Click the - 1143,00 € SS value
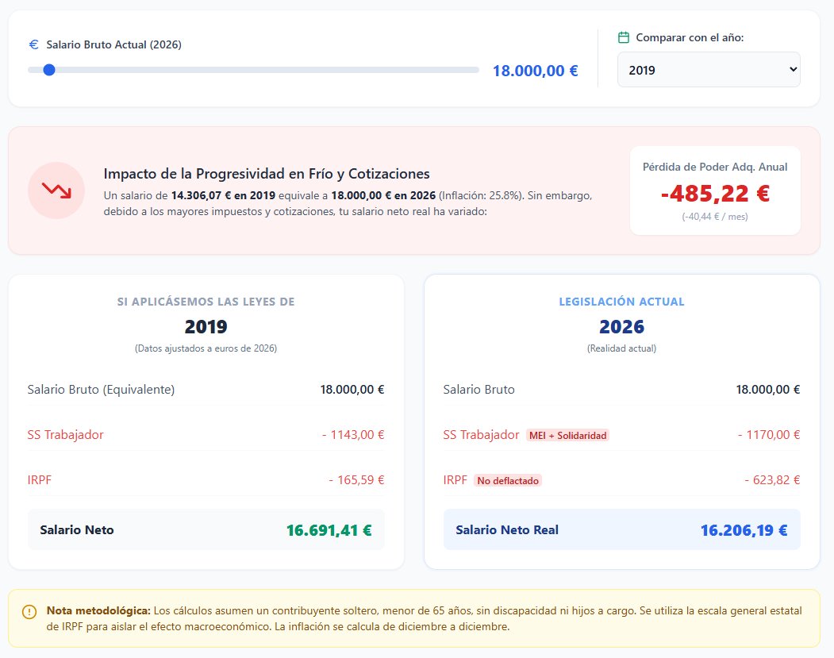This screenshot has height=658, width=834. coord(353,435)
